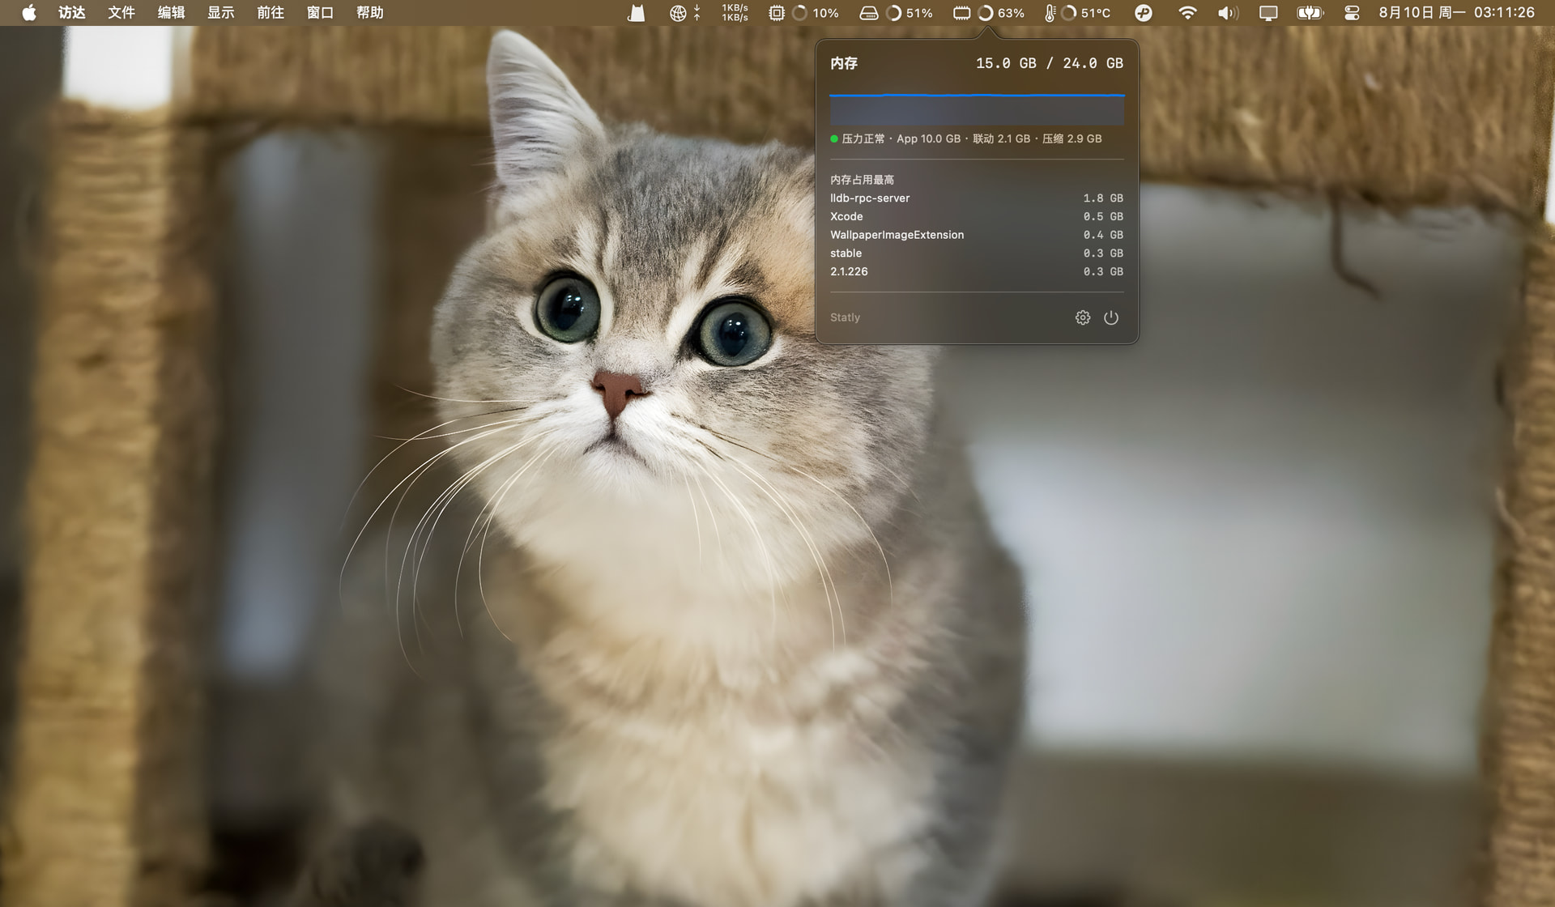This screenshot has height=907, width=1555.
Task: Open the 帮助 menu
Action: (x=370, y=13)
